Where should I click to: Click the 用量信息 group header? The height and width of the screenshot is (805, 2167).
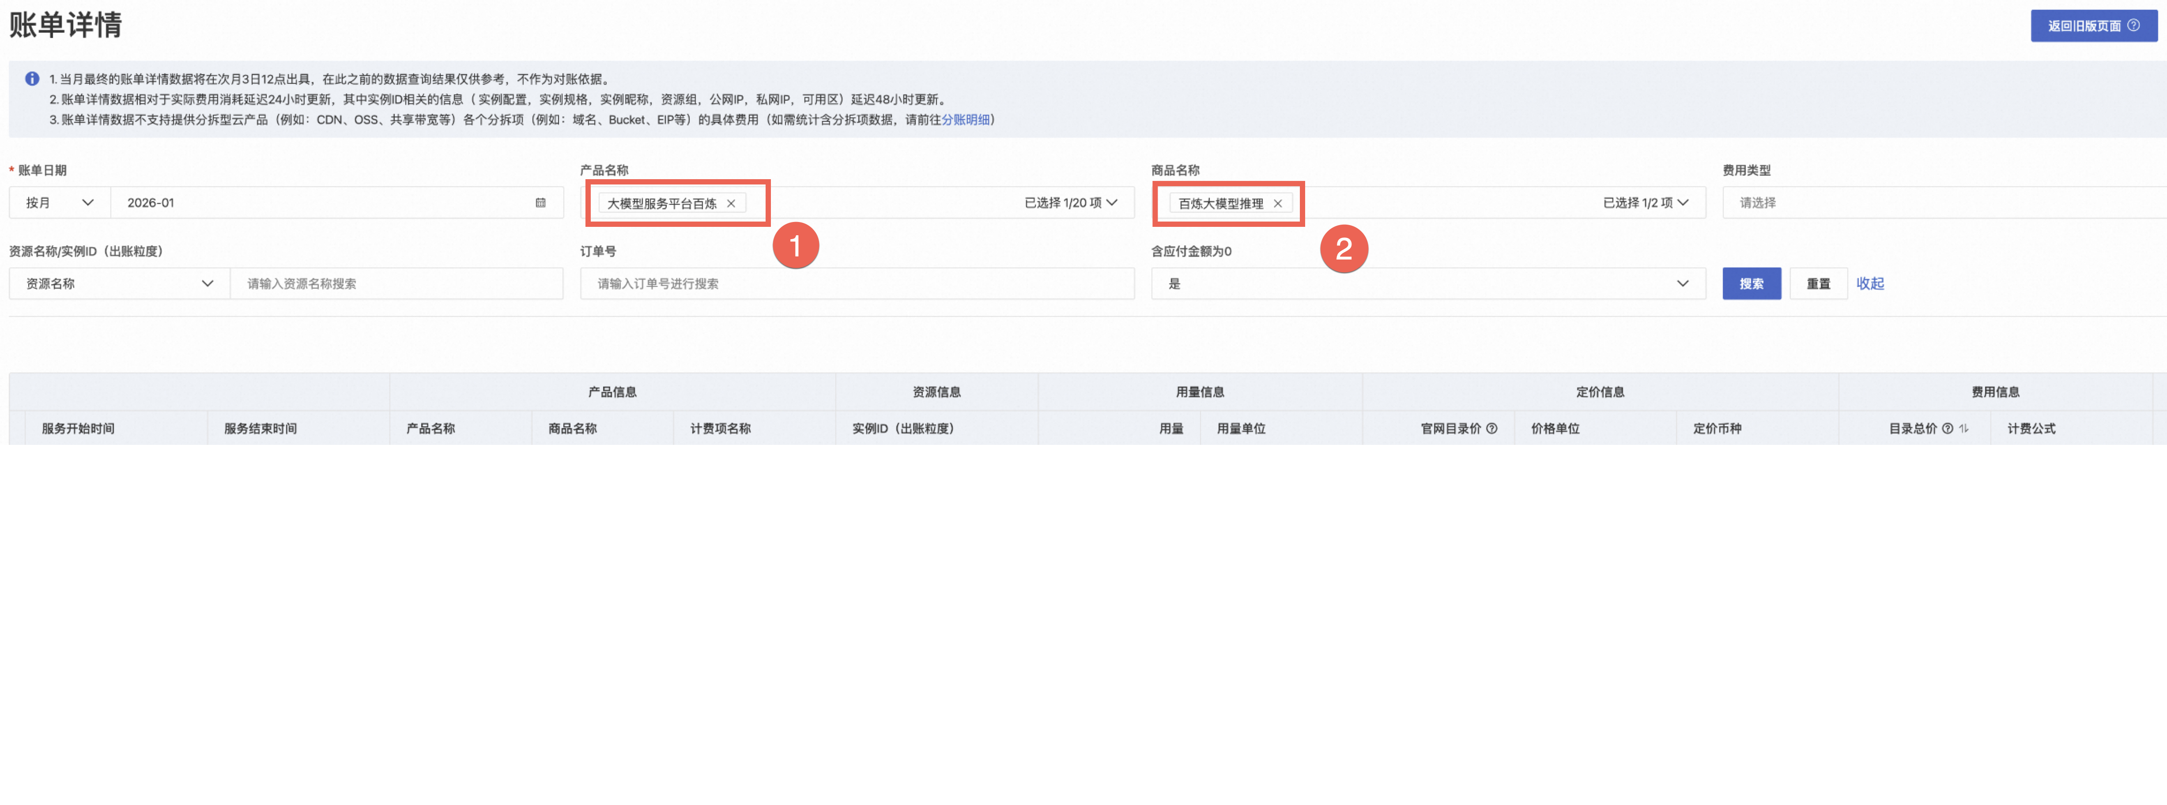[x=1200, y=392]
